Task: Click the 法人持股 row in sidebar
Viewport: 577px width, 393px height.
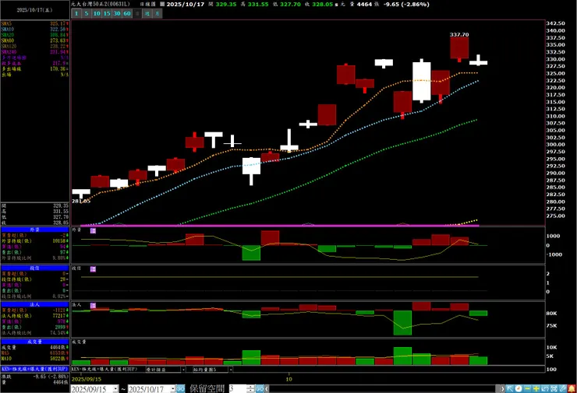Action: (x=35, y=316)
